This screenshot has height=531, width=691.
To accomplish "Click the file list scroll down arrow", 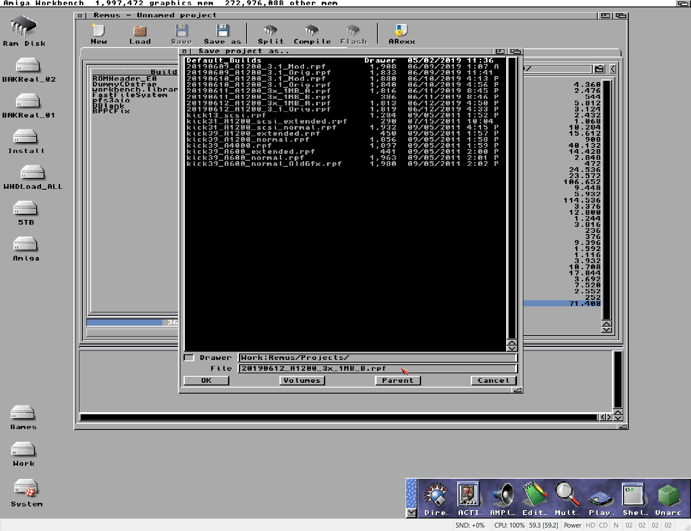I will [x=512, y=349].
